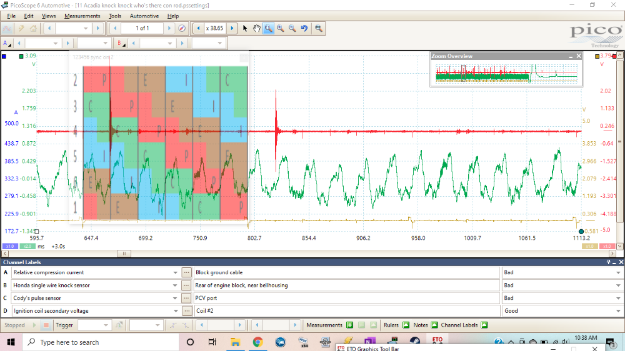The image size is (625, 351).
Task: Edit the Block ground cable description field
Action: click(346, 272)
